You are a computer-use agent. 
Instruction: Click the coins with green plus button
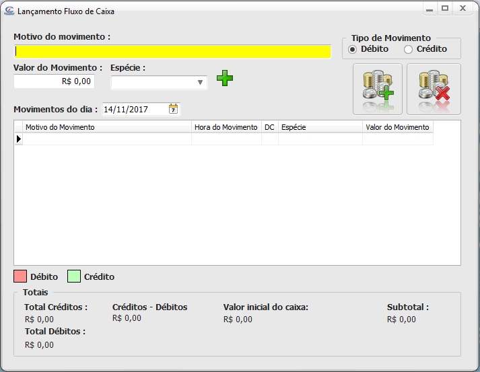coord(378,89)
